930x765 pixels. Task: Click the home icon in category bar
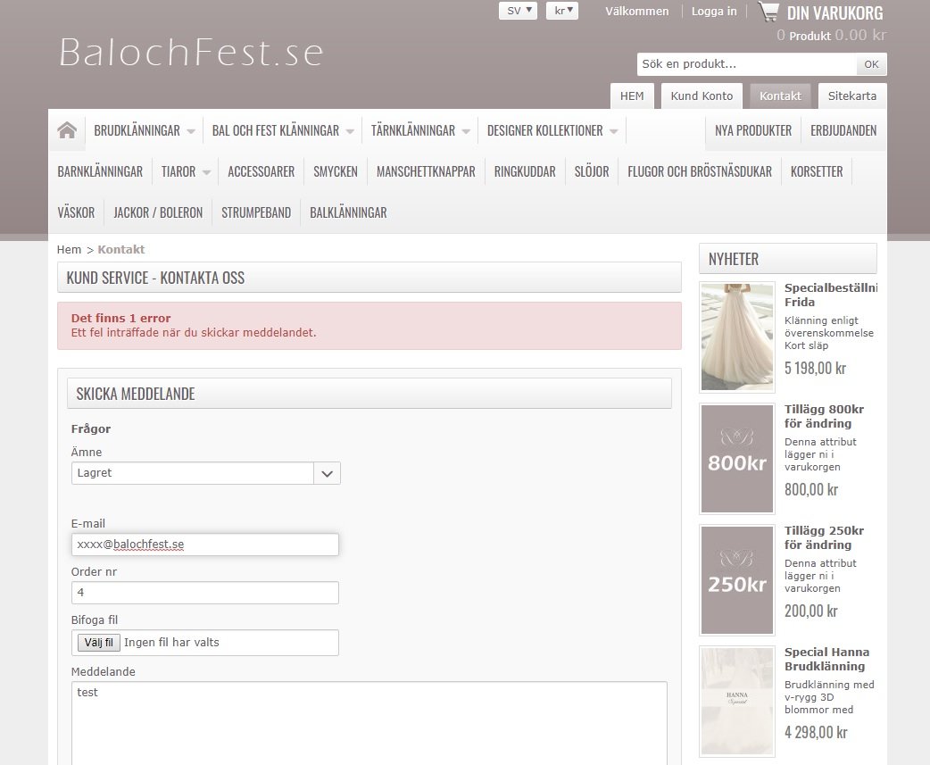click(67, 129)
